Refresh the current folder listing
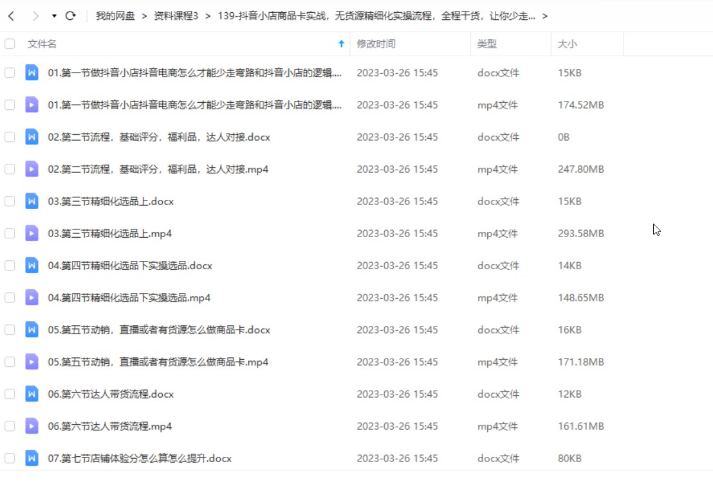713x489 pixels. [71, 16]
